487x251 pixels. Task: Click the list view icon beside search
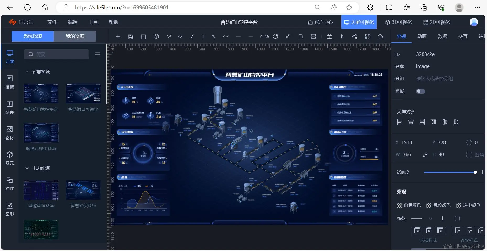98,54
